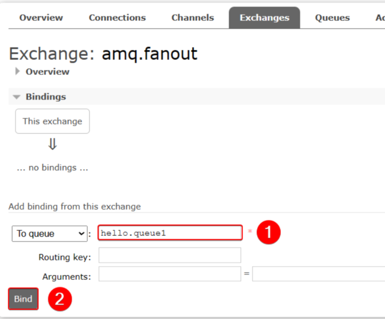
Task: Click the double down arrow under This exchange
Action: (53, 144)
